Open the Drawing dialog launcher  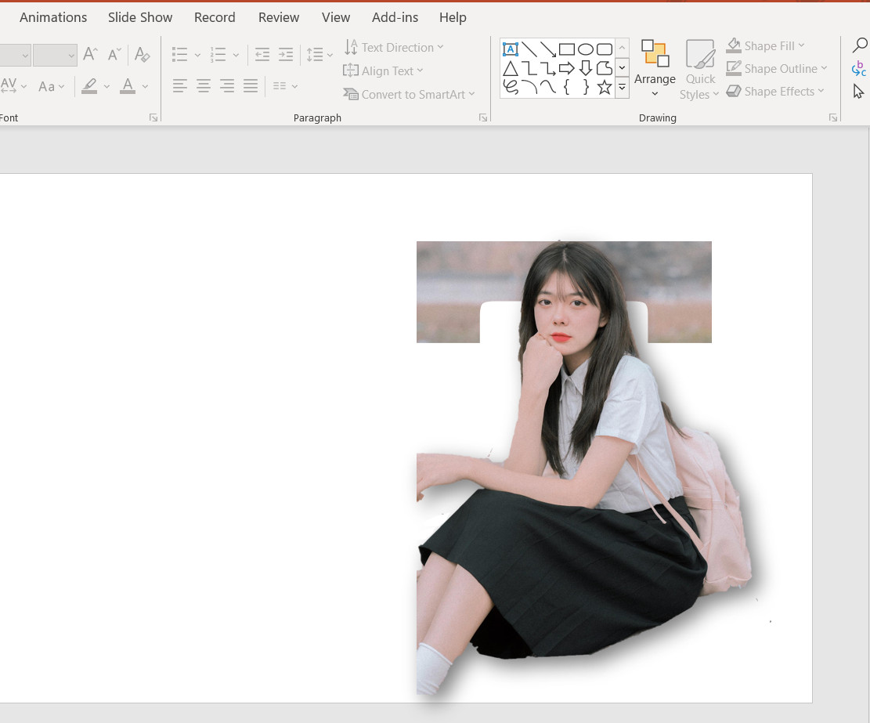tap(833, 117)
